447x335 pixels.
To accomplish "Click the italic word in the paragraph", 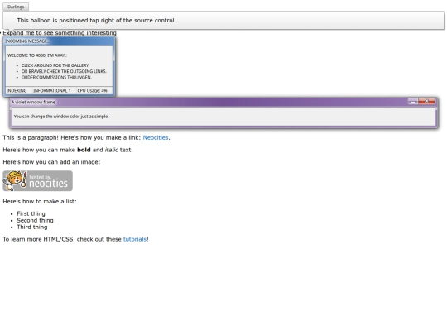I will tap(111, 150).
